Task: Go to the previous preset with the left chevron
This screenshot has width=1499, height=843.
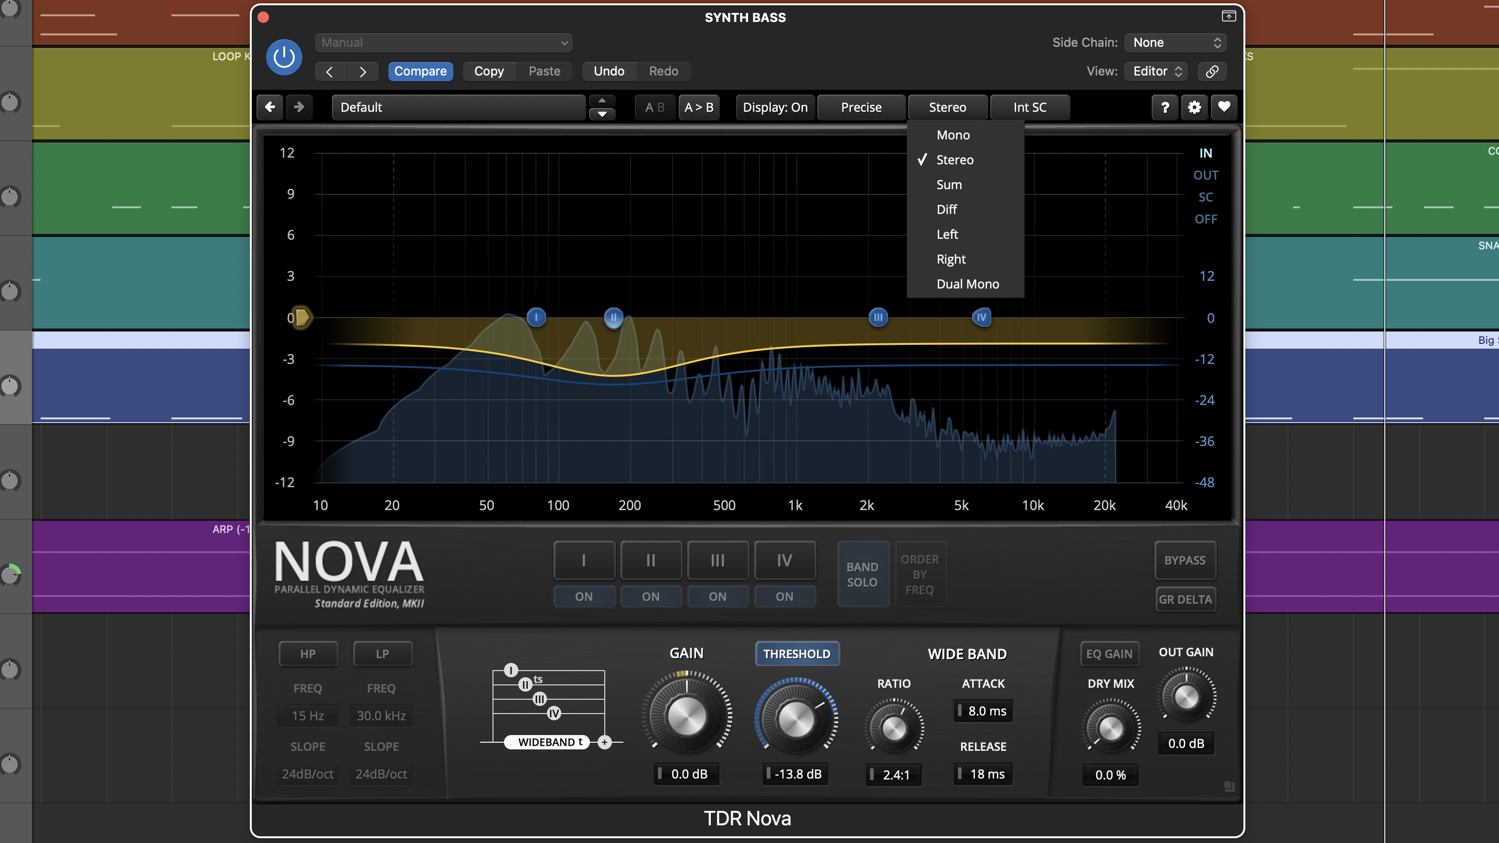Action: click(x=330, y=72)
